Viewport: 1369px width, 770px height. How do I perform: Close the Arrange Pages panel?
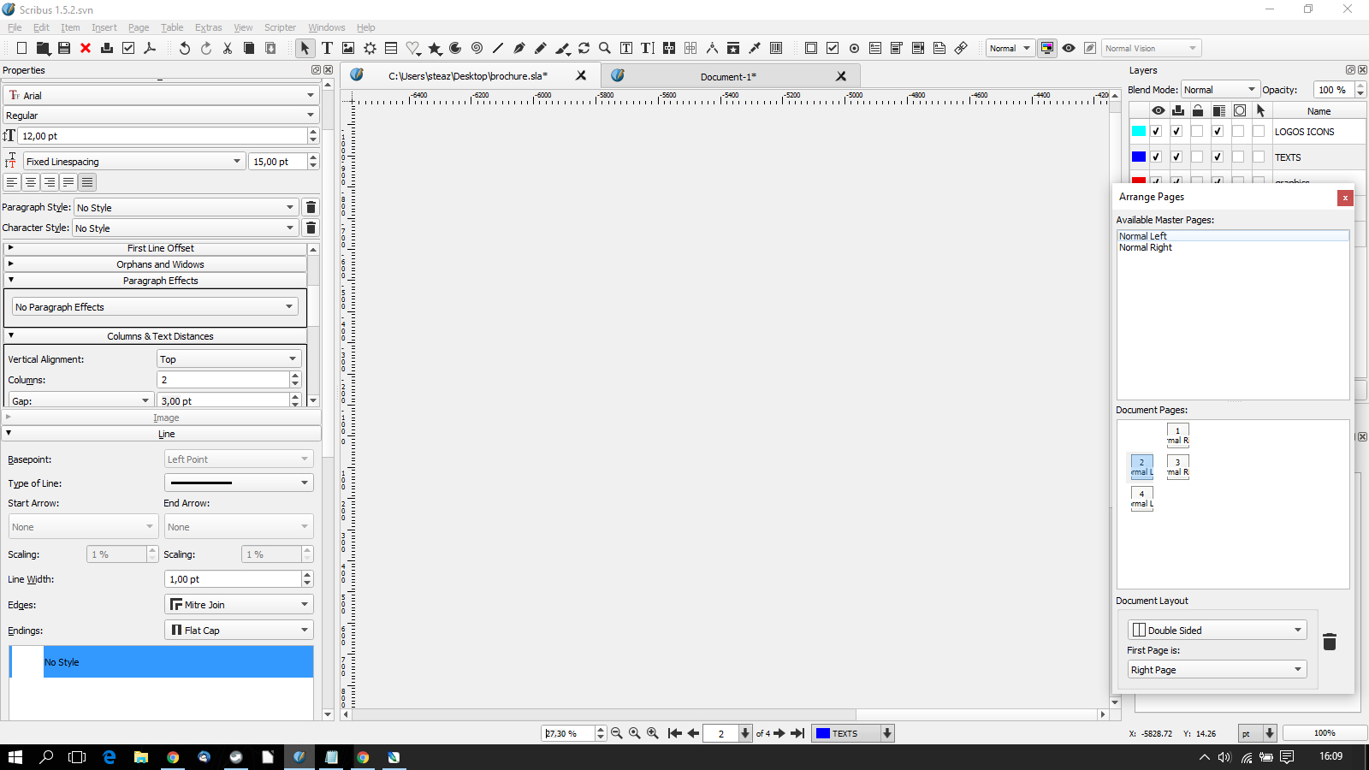1345,198
